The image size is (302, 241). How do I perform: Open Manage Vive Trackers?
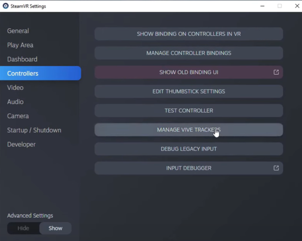pyautogui.click(x=189, y=130)
